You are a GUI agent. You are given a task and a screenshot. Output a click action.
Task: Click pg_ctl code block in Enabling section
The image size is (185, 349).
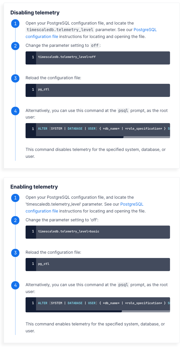pos(98,265)
